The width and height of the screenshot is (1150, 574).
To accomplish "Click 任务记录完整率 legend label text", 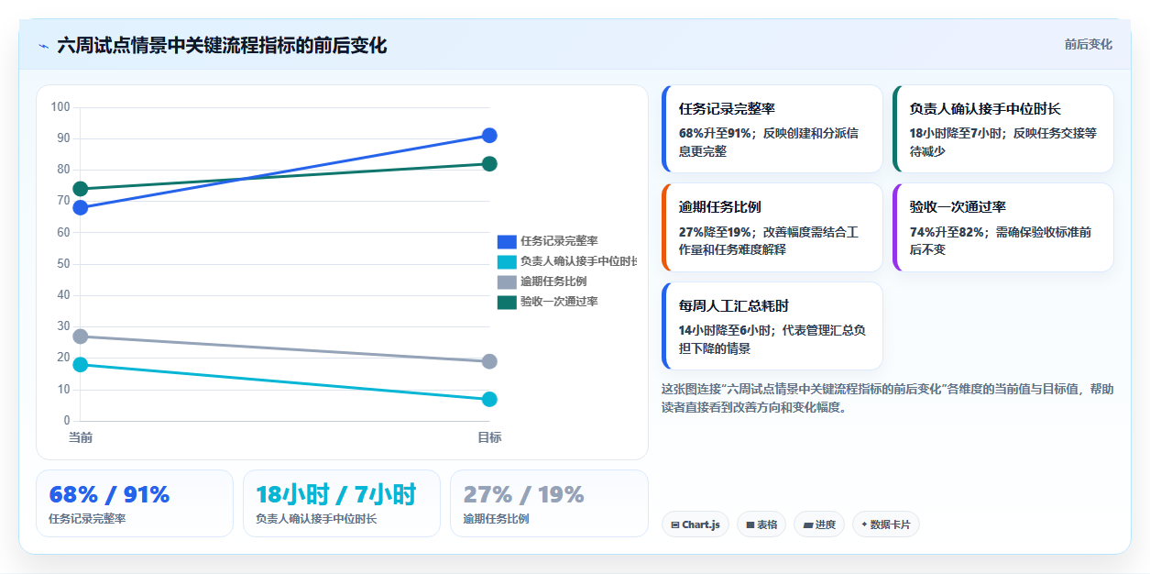I will tap(559, 241).
